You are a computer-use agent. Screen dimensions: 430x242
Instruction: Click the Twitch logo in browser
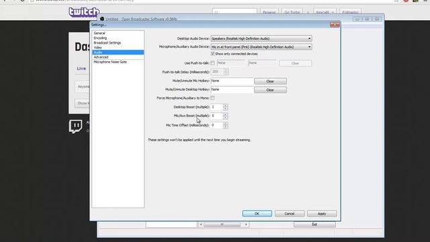click(x=83, y=12)
